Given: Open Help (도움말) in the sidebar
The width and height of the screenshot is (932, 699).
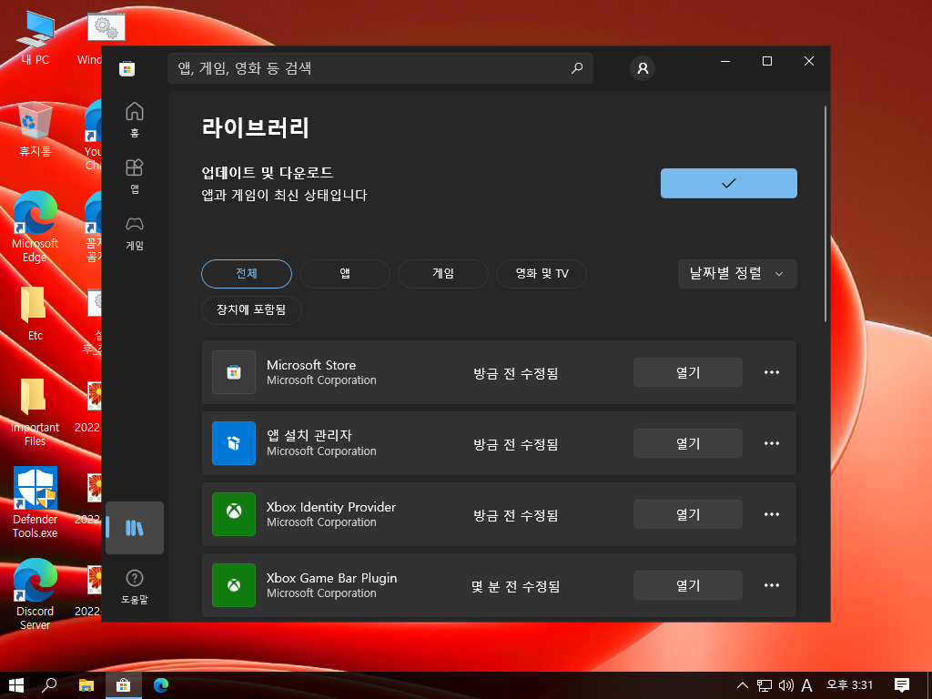Looking at the screenshot, I should point(135,586).
